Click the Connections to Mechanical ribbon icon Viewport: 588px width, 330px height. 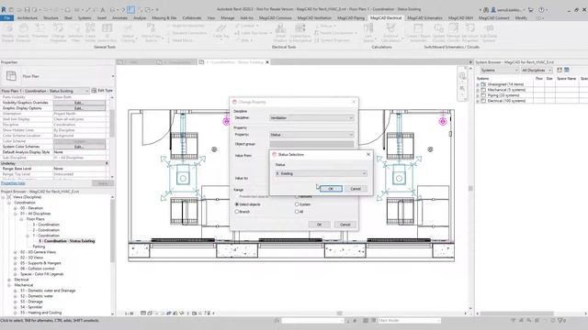pyautogui.click(x=300, y=32)
